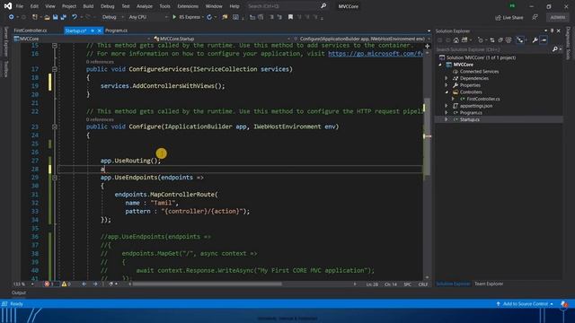575x323 pixels.
Task: Click the feedback icon next to Live Share
Action: 535,17
